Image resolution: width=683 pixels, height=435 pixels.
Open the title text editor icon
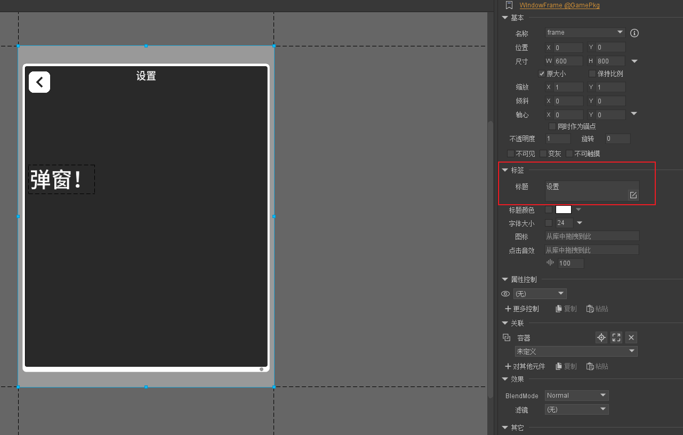(x=633, y=195)
